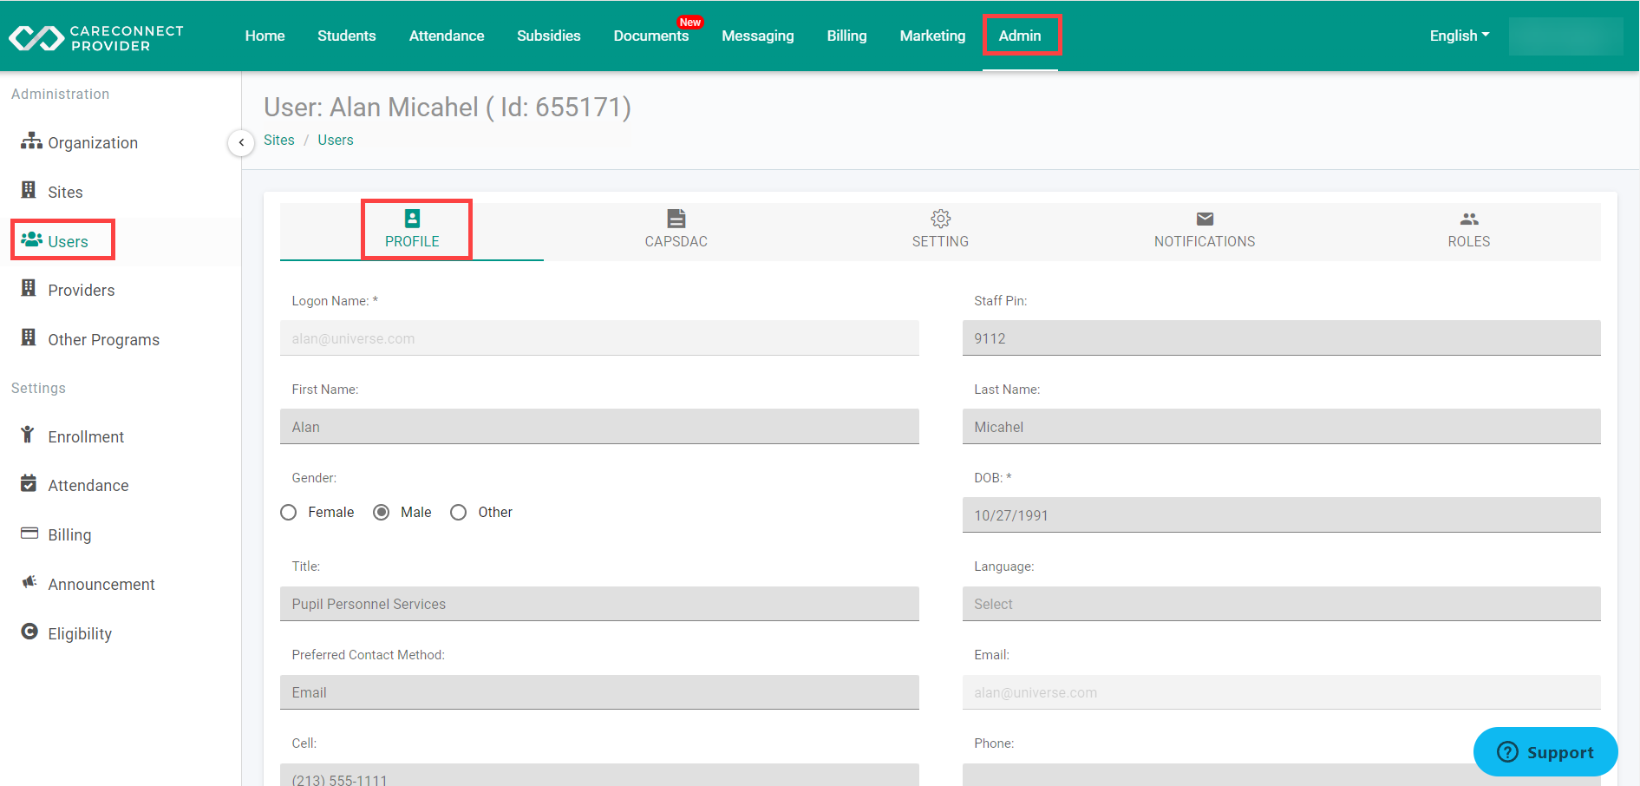Screen dimensions: 1640x786
Task: Click the Phone field
Action: [1281, 775]
